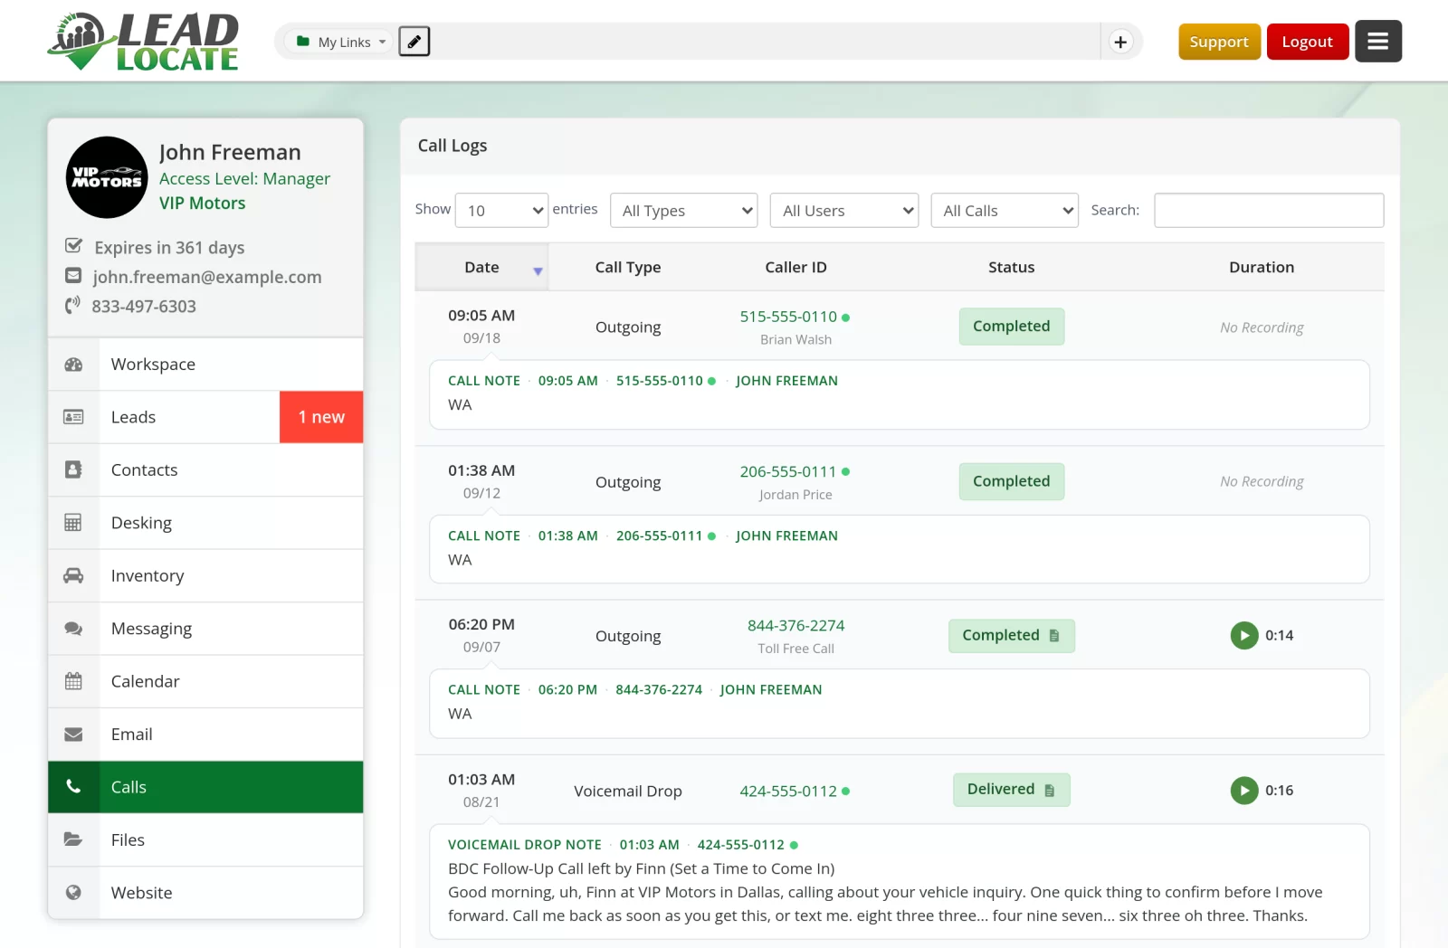The image size is (1448, 948).
Task: Click the VIP Motors dealership name
Action: [x=203, y=204]
